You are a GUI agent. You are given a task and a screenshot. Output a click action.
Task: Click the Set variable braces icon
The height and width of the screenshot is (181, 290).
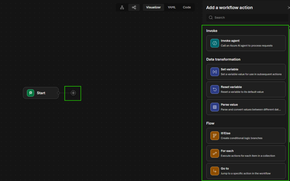[215, 72]
